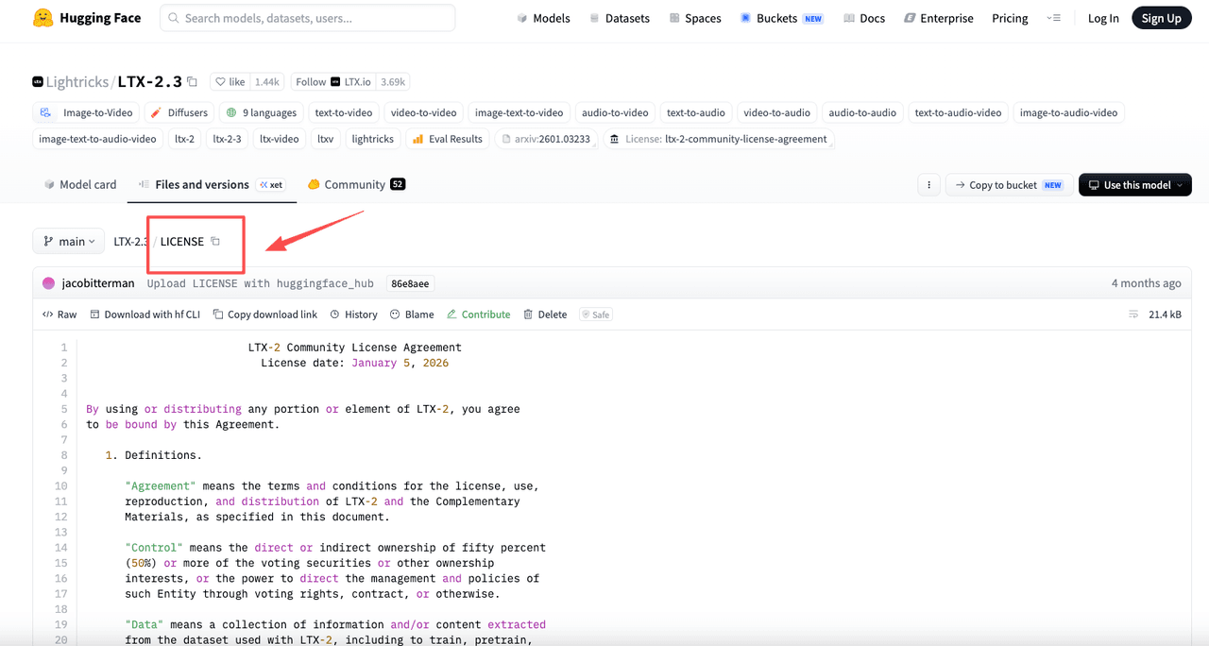Select the image-text-to-audio-video tag

click(97, 139)
